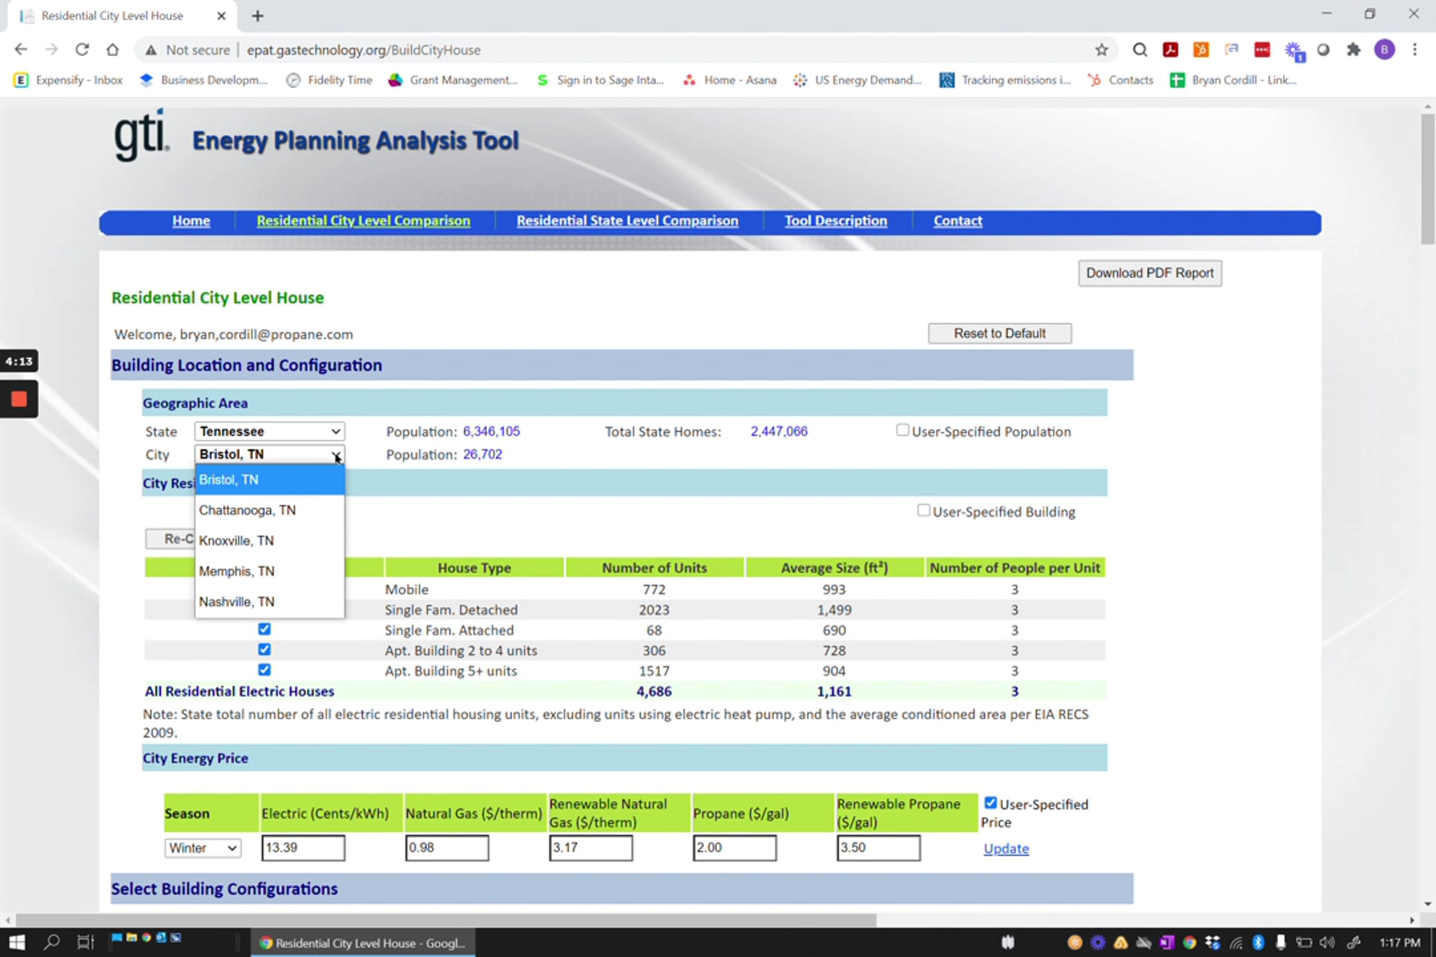Screen dimensions: 1436x957
Task: Open the Contact page link
Action: (958, 221)
